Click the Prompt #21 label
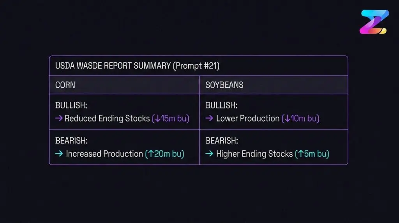This screenshot has height=223, width=399. [196, 65]
